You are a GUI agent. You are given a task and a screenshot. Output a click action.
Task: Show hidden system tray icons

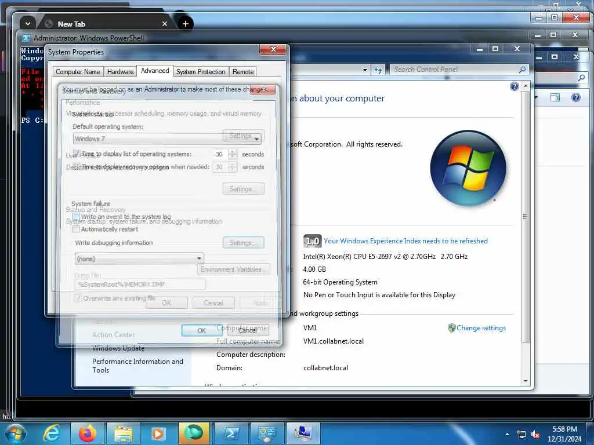[507, 434]
